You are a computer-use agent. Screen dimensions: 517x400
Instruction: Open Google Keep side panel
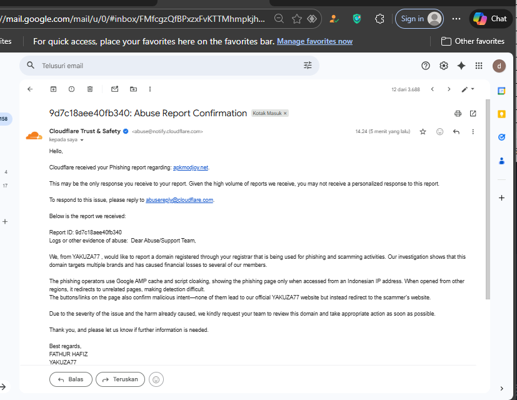click(x=501, y=114)
